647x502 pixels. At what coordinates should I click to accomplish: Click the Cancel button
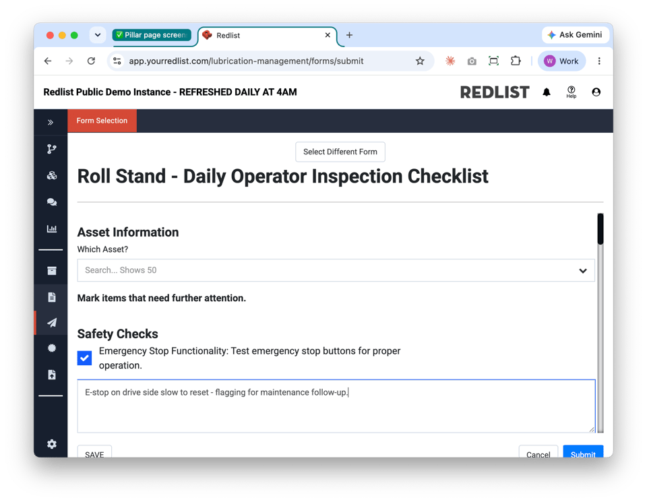(538, 451)
